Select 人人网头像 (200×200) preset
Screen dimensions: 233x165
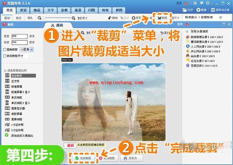pos(203,47)
